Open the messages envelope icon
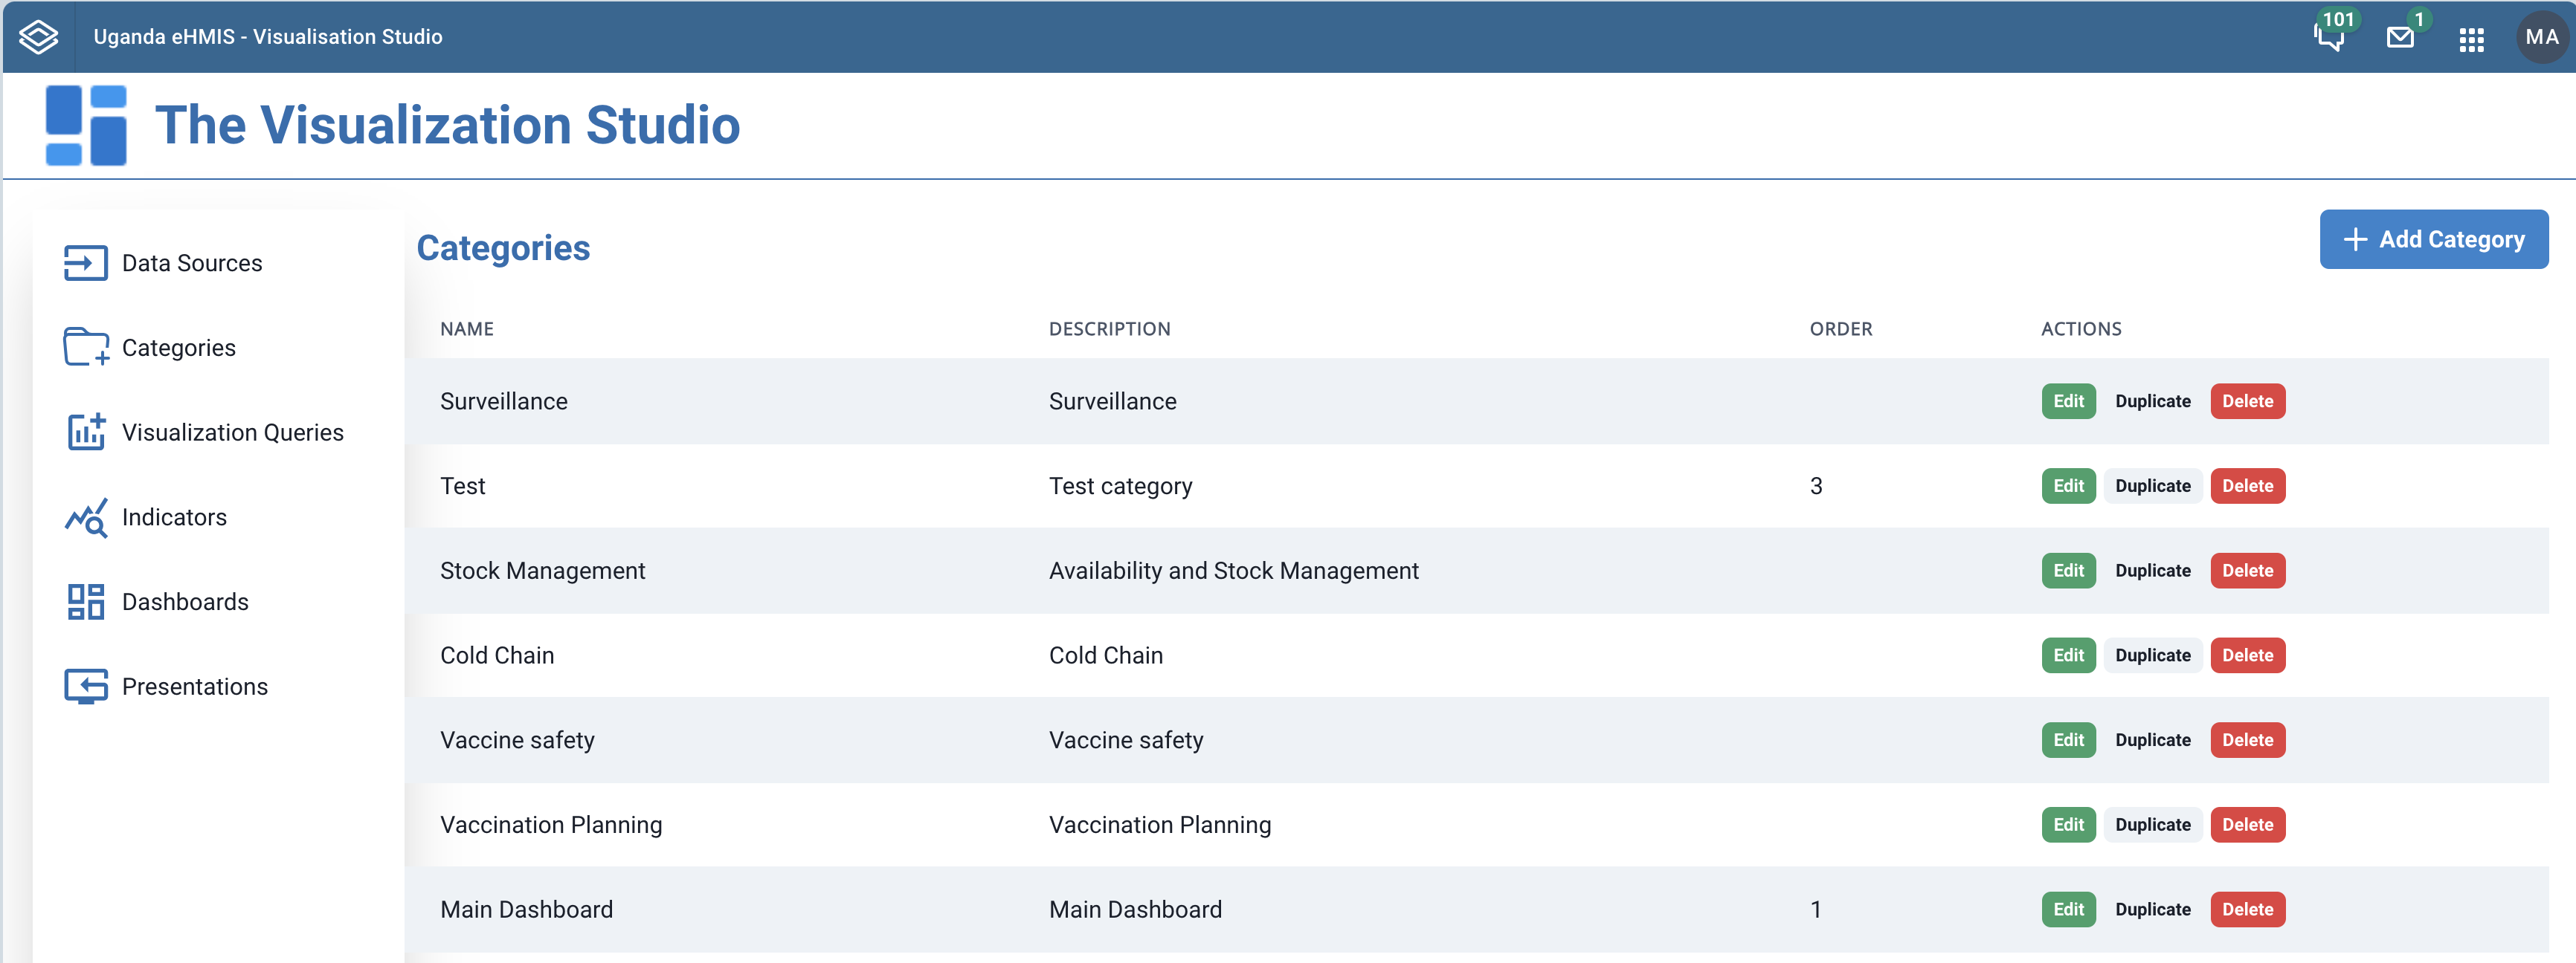 coord(2400,38)
